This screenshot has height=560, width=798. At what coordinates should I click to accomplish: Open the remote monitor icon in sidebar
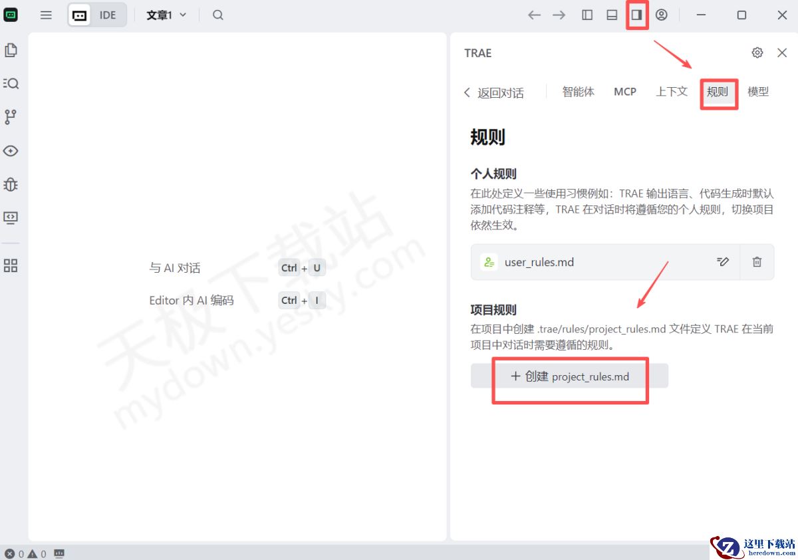click(11, 217)
